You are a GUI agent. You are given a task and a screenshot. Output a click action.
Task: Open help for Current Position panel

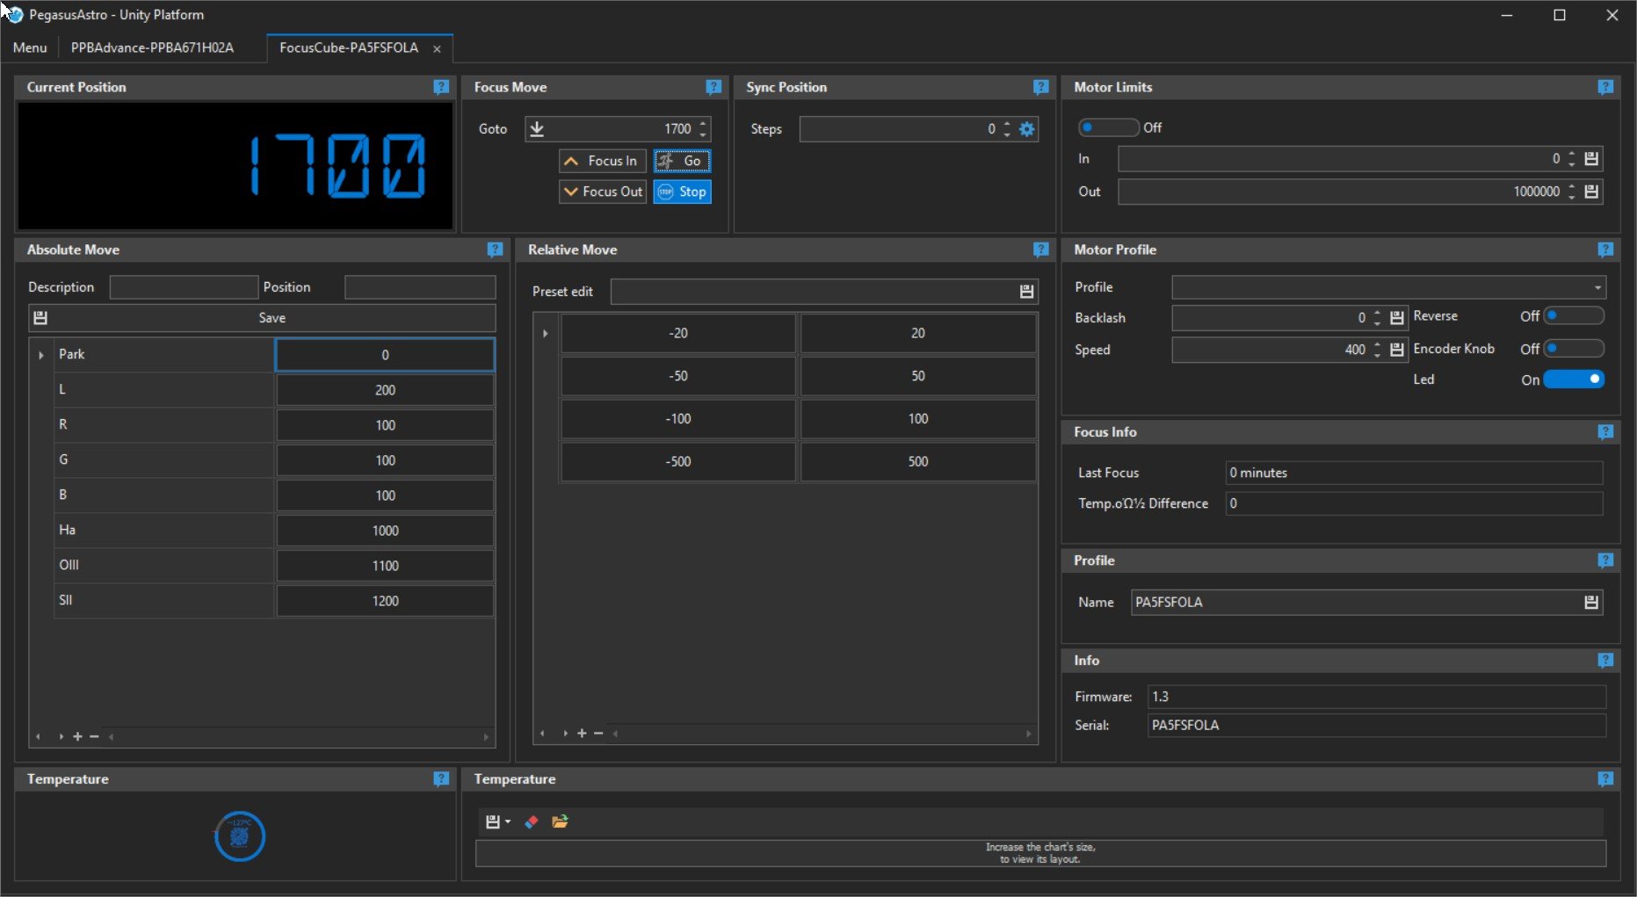tap(441, 87)
